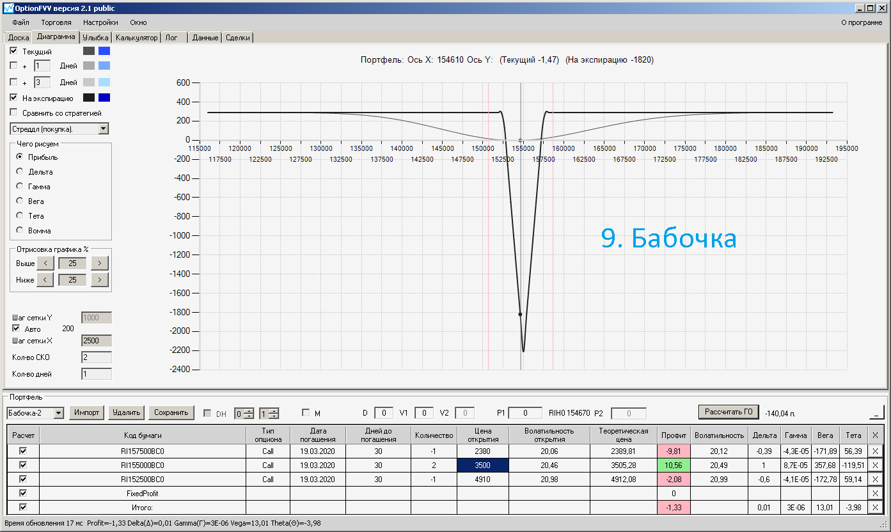Decrease the 'Ниже' percentage with left arrow
The width and height of the screenshot is (891, 532).
[x=45, y=279]
